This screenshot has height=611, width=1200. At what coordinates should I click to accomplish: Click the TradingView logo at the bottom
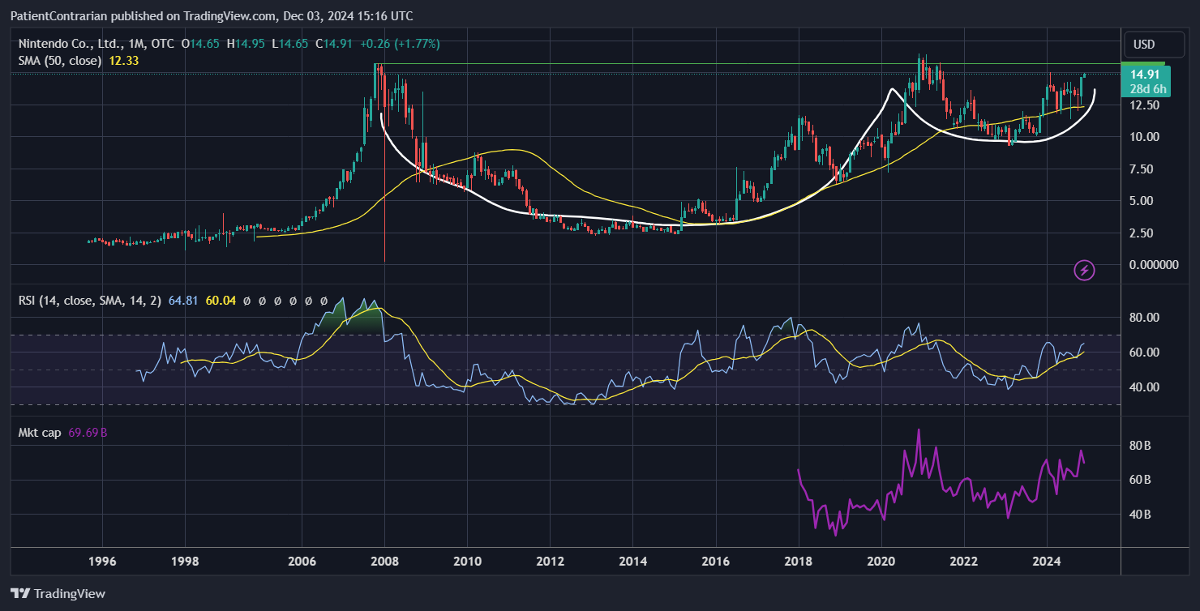click(x=58, y=593)
